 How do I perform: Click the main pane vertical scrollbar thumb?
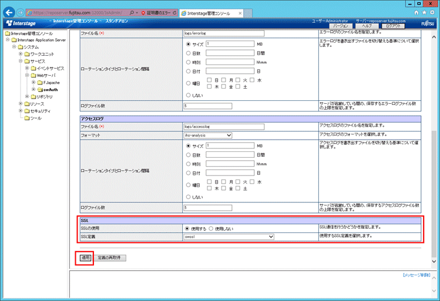tap(434, 194)
